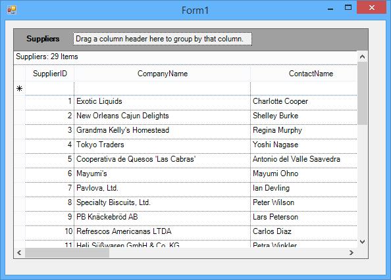Viewport: 391px width, 280px height.
Task: Click contact 'Charlotte Cooper'
Action: [304, 103]
